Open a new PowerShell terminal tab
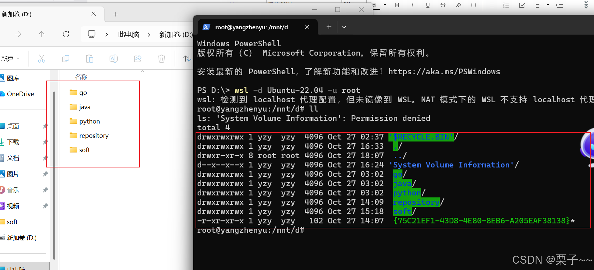The width and height of the screenshot is (594, 270). (x=329, y=27)
